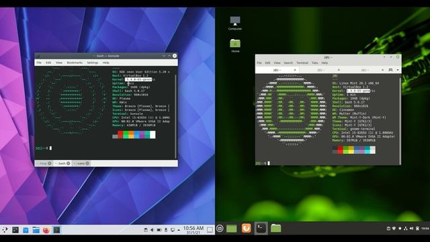The width and height of the screenshot is (430, 242).
Task: Expand hidden KDE system tray icons
Action: click(x=179, y=230)
